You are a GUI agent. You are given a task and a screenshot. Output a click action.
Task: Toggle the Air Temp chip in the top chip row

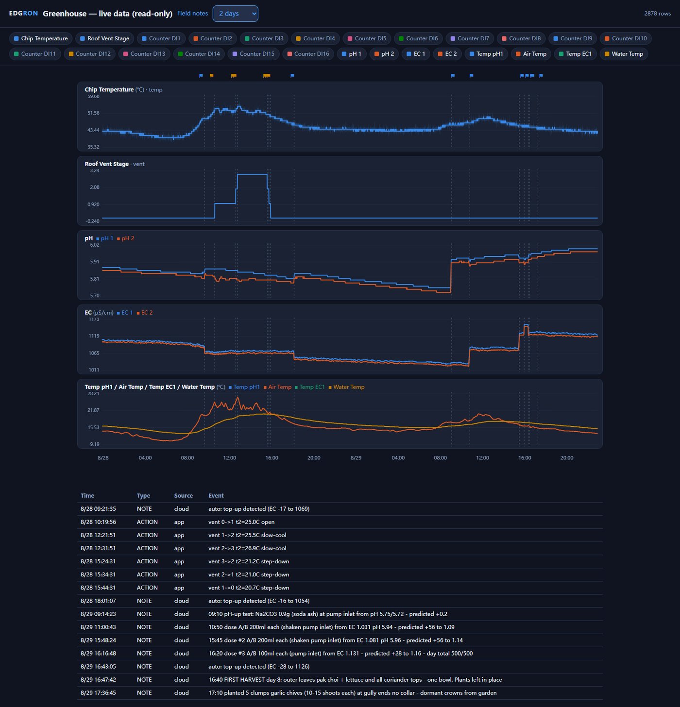(x=531, y=54)
